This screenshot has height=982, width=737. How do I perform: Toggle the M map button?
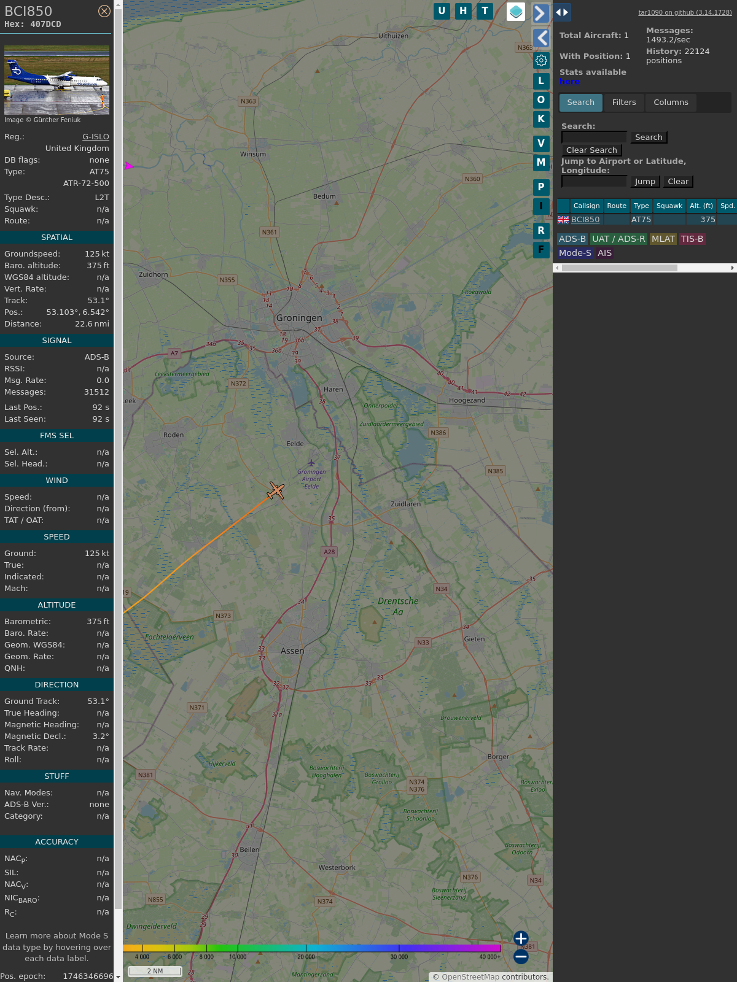tap(541, 163)
